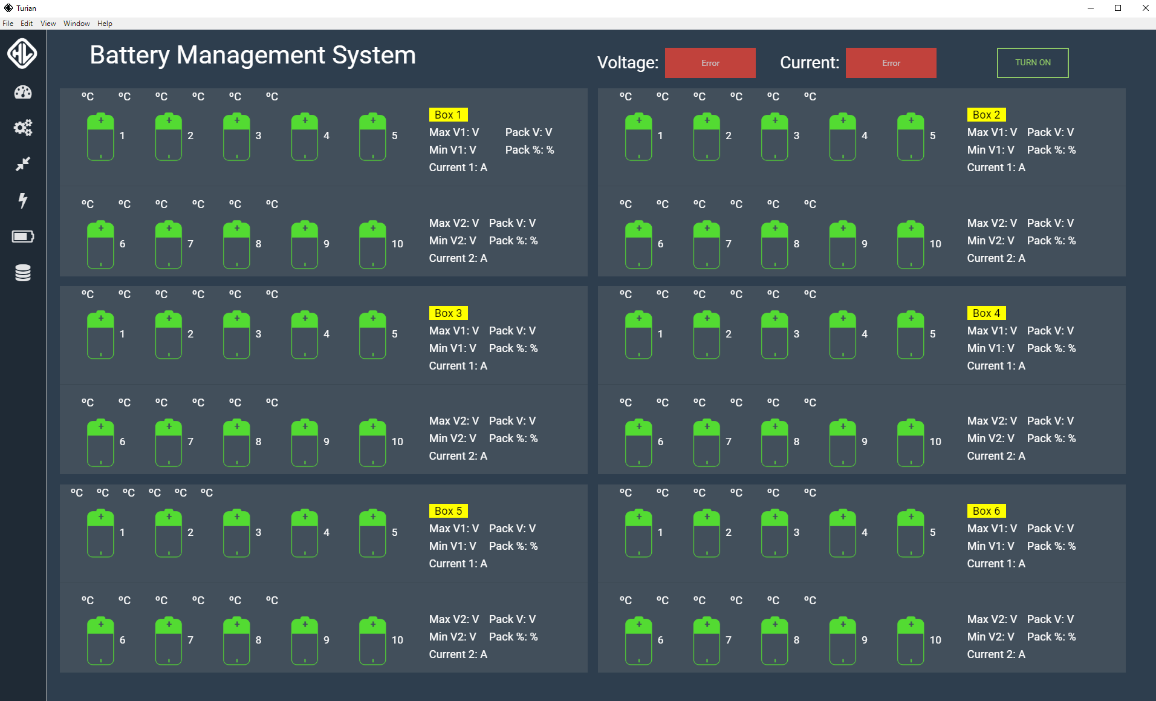Select the yellow Box 4 label
The width and height of the screenshot is (1156, 701).
pos(986,313)
